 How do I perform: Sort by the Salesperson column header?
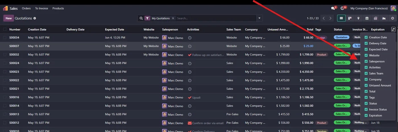(170, 29)
